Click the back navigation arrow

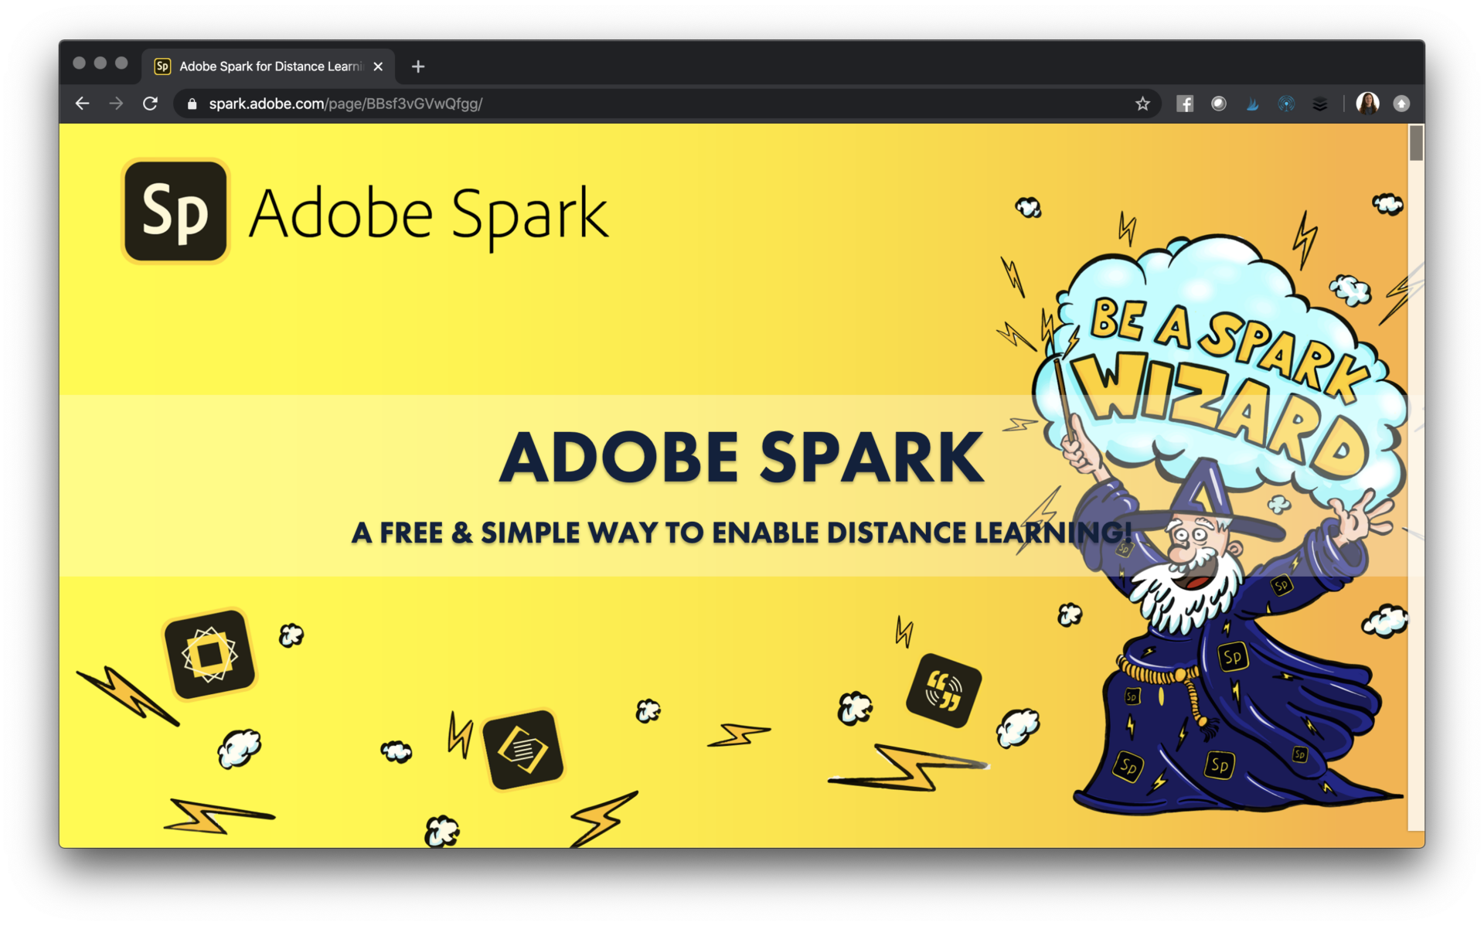(x=82, y=104)
